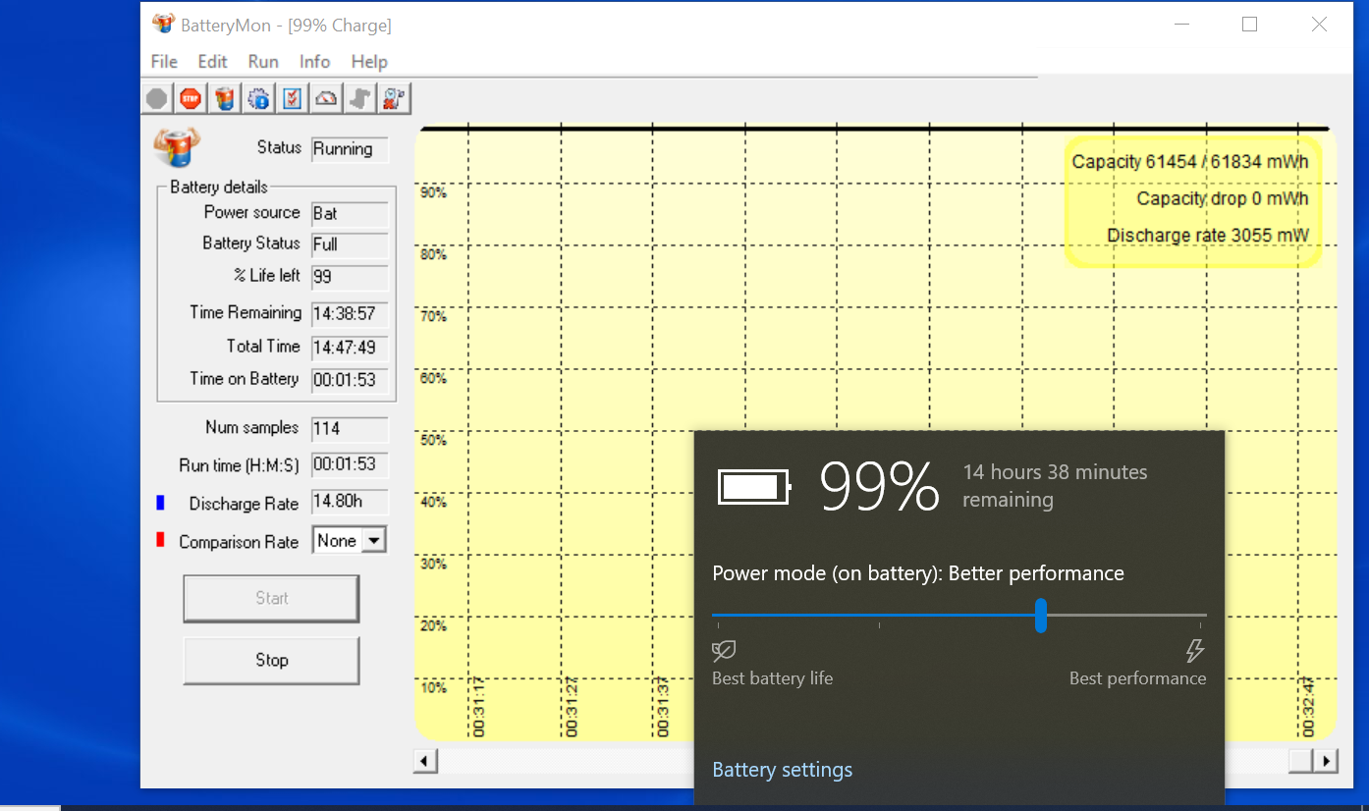Click the Num samples field showing 114

(x=350, y=429)
